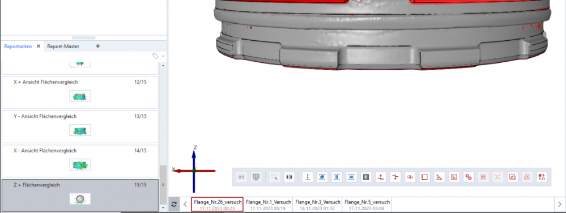Screen dimensions: 566x213
Task: Add a new tab with plus button
Action: (x=97, y=46)
